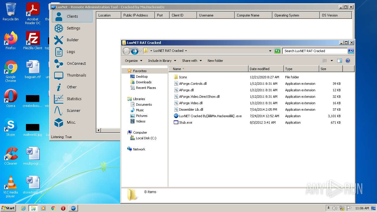
Task: Open CCleaner desktop shortcut
Action: click(x=11, y=156)
